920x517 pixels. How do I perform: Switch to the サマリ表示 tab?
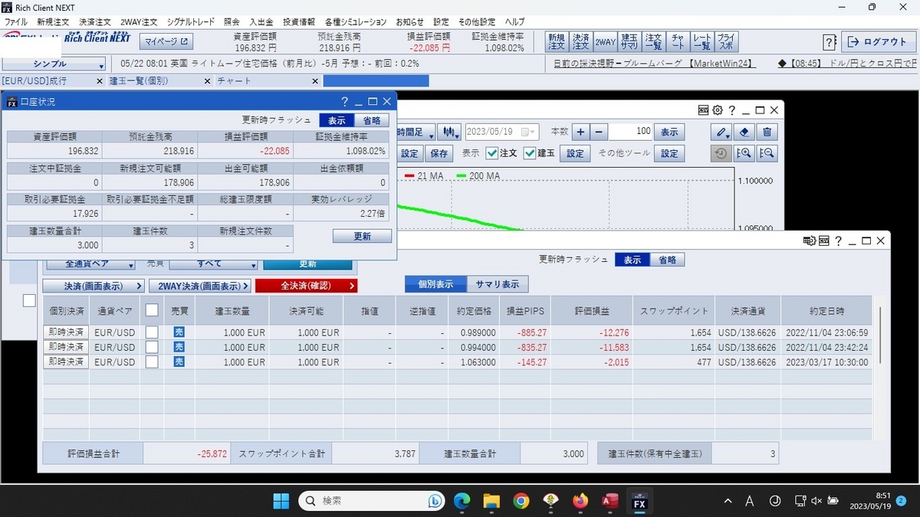coord(498,284)
